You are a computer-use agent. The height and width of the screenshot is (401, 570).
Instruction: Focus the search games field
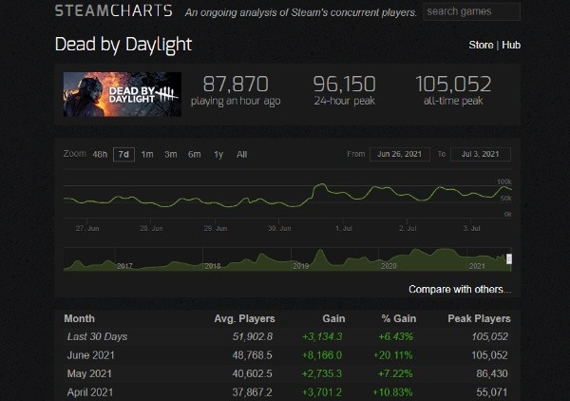[x=471, y=11]
